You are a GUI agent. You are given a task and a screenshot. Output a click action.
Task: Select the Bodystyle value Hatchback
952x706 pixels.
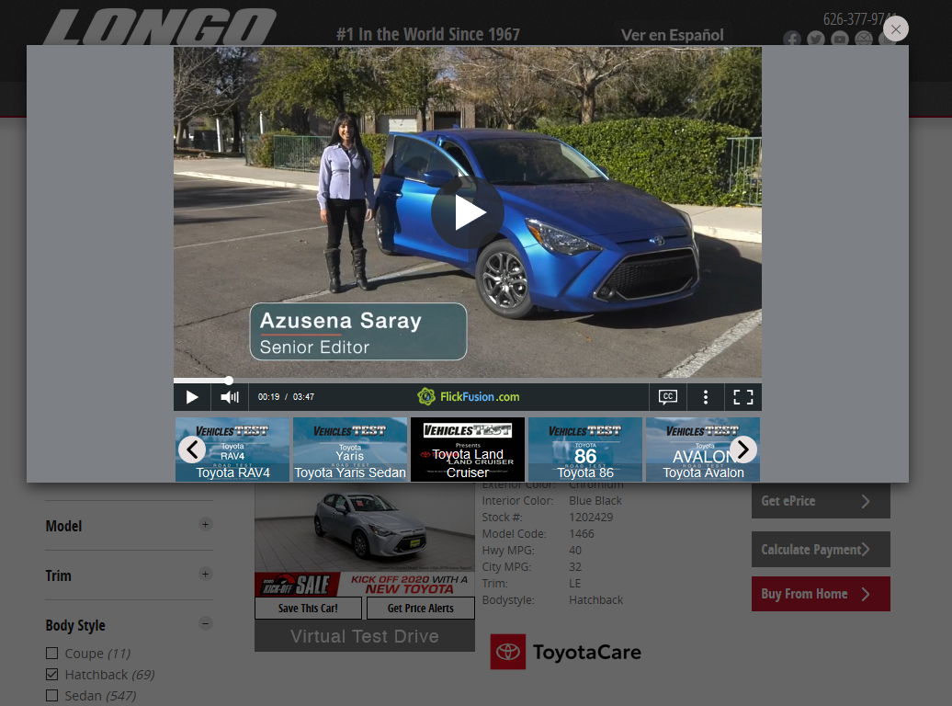[595, 599]
